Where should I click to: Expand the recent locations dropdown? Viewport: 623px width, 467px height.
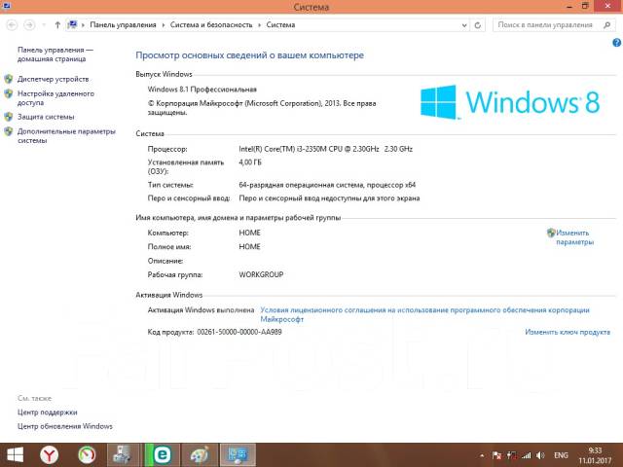(x=46, y=24)
